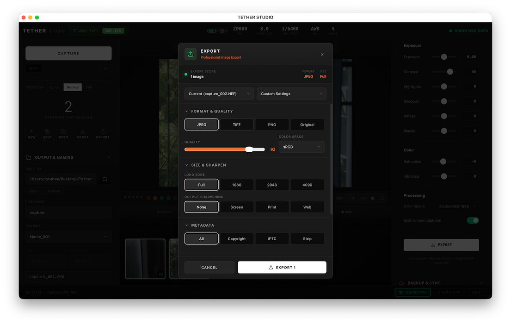This screenshot has width=511, height=324.
Task: Select TIFF format
Action: pos(237,125)
